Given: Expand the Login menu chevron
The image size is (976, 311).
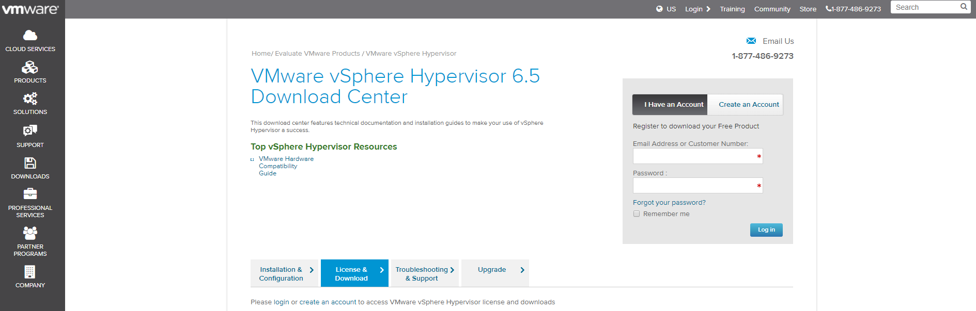Looking at the screenshot, I should coord(708,9).
